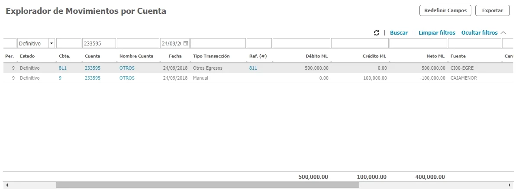The width and height of the screenshot is (522, 190).
Task: Sort by the Débito ML column header
Action: click(317, 56)
